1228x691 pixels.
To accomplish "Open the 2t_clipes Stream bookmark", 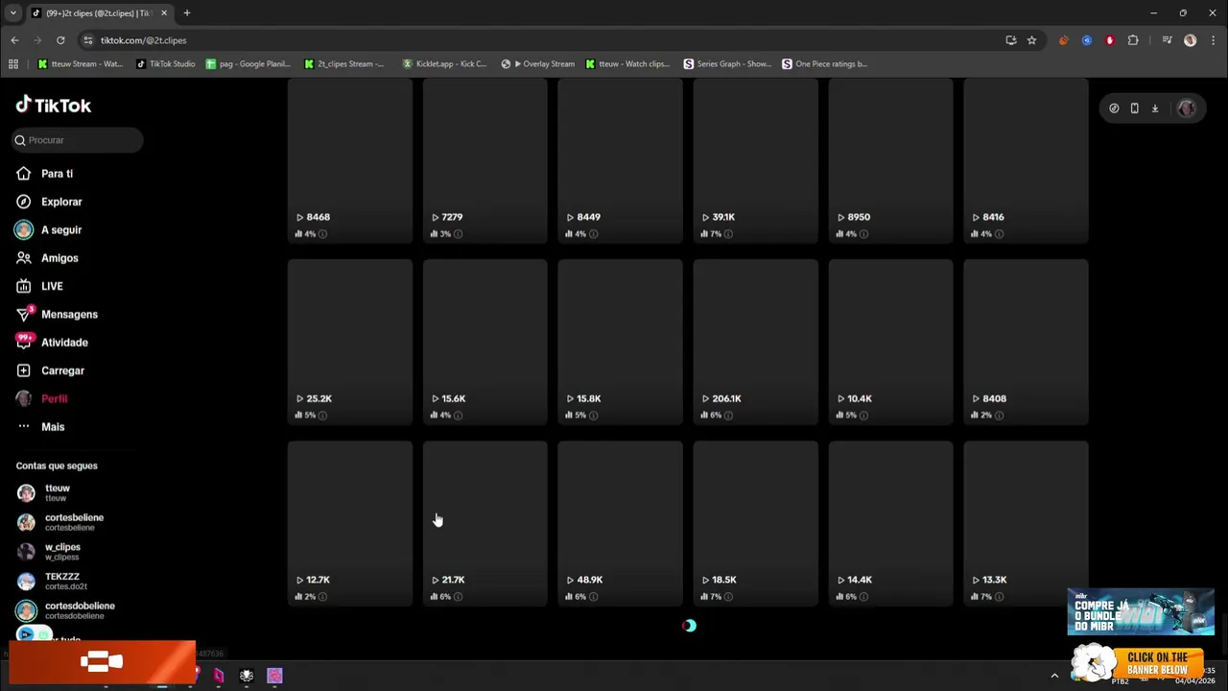I will tap(344, 64).
